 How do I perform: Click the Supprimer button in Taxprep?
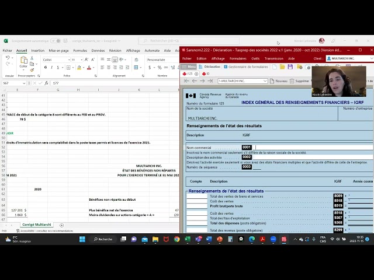tap(299, 81)
